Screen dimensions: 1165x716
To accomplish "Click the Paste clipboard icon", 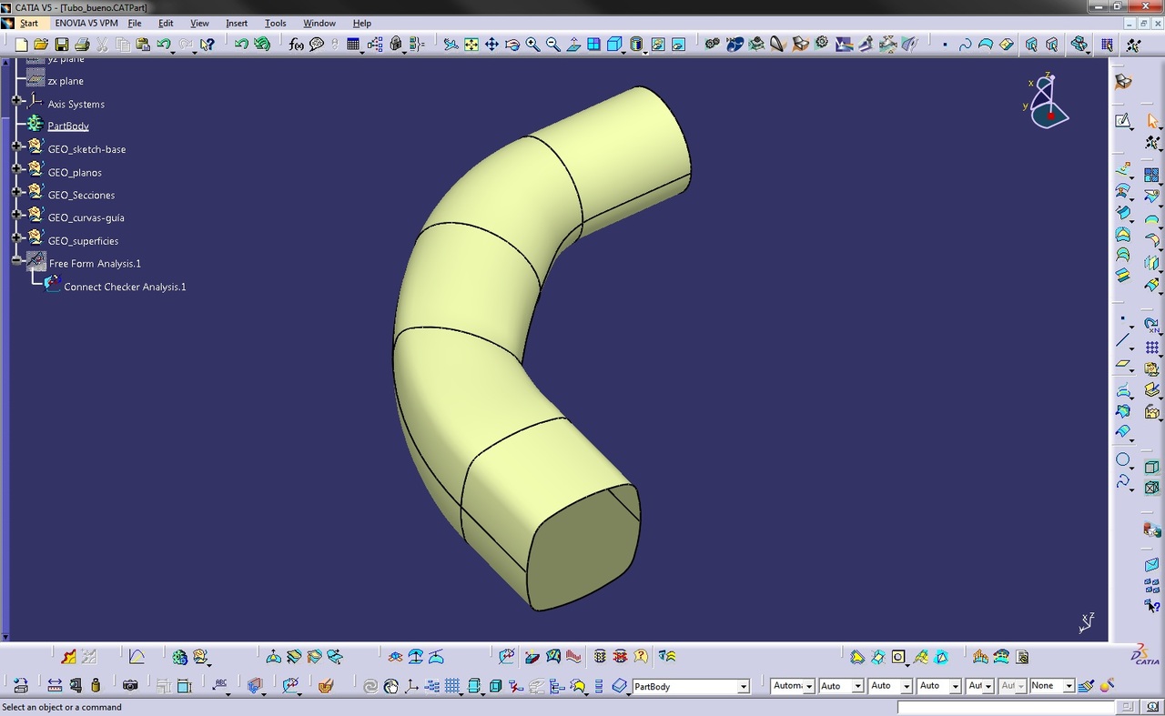I will pyautogui.click(x=143, y=44).
